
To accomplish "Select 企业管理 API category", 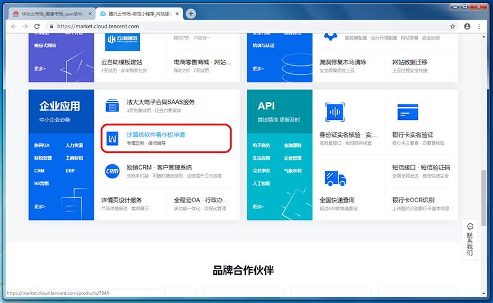I will pyautogui.click(x=293, y=158).
